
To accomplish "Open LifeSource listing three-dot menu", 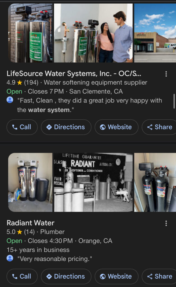I will point(166,74).
